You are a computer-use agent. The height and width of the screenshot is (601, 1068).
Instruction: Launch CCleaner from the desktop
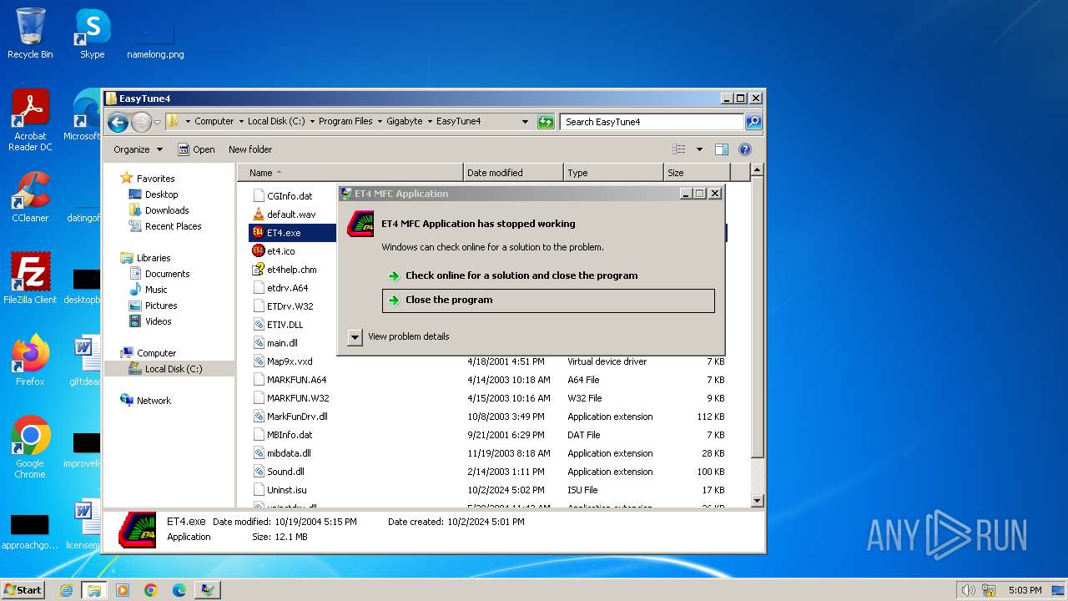coord(30,197)
